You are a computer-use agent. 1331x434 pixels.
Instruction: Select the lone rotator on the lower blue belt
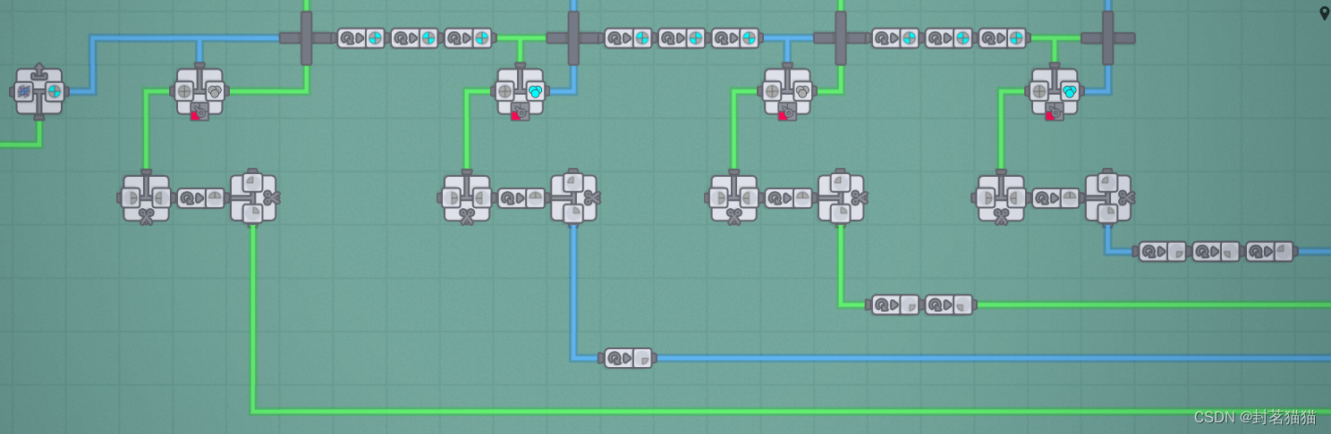point(628,358)
